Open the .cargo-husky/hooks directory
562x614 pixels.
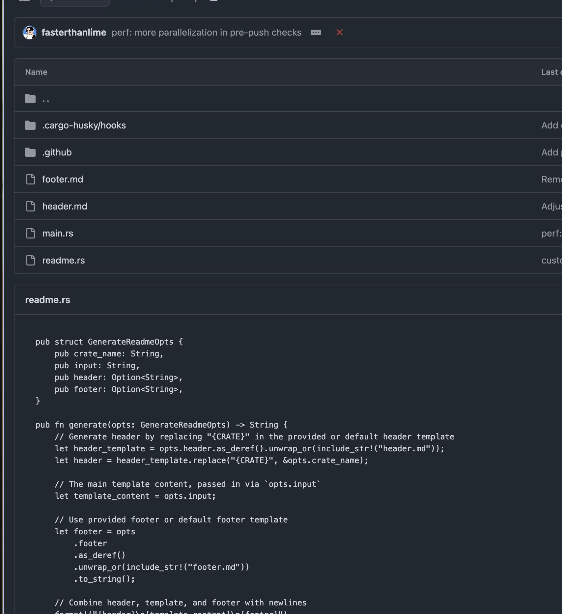click(84, 126)
